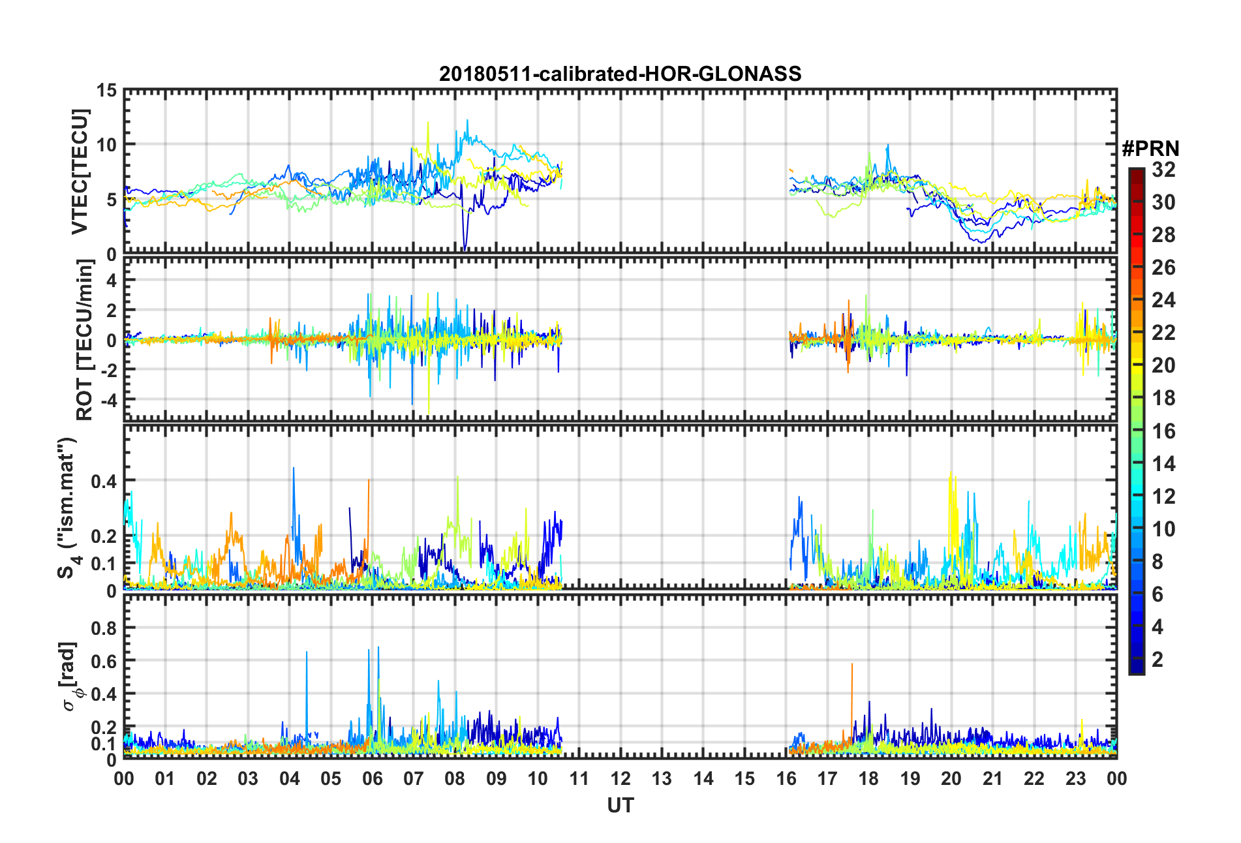This screenshot has height=843, width=1241.
Task: Click S4 y-axis tick label 0.4
Action: 104,482
